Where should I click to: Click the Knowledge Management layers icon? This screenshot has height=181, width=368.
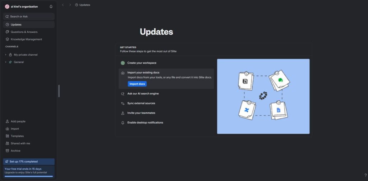click(7, 39)
